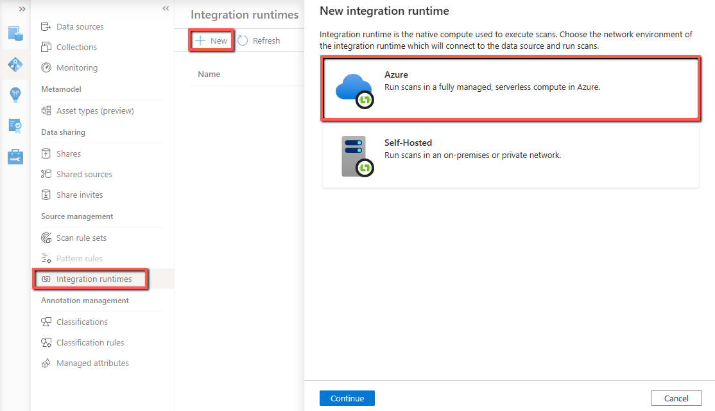Highlight the Integration runtimes menu entry
The width and height of the screenshot is (715, 411).
(x=90, y=279)
